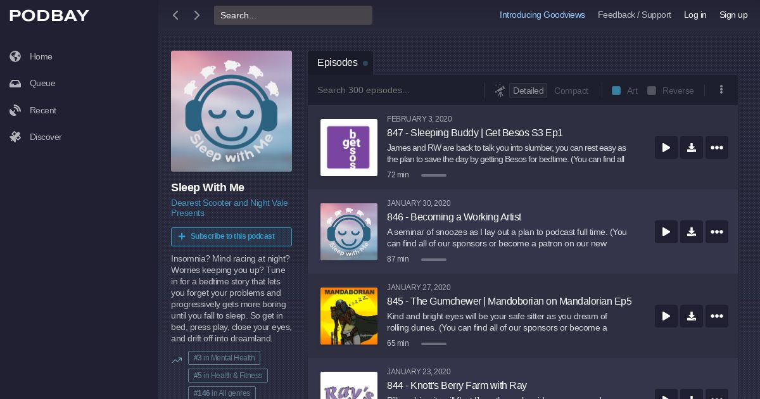Click the Search 300 episodes field
The width and height of the screenshot is (760, 399).
pos(396,91)
